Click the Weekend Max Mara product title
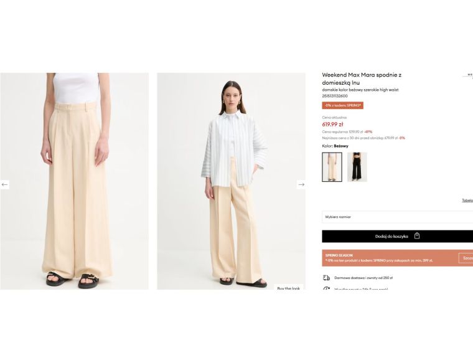This screenshot has width=473, height=355. [362, 78]
